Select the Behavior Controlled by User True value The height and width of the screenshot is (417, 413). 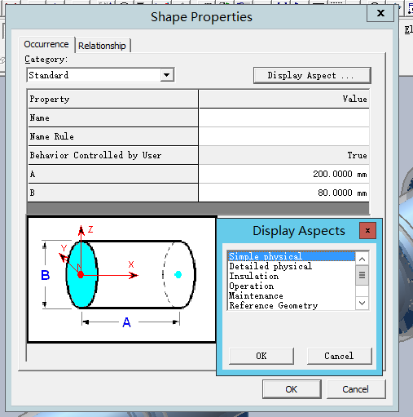pyautogui.click(x=284, y=155)
